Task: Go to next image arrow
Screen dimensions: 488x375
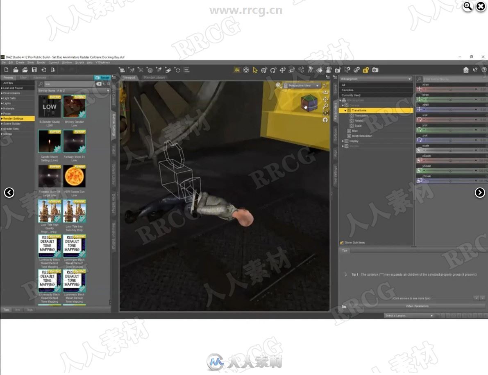Action: point(479,192)
